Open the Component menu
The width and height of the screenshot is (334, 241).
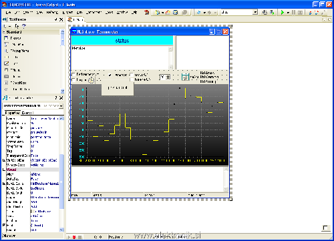tap(94, 13)
